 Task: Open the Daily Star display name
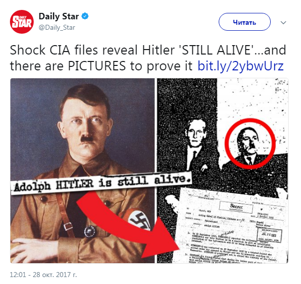(x=59, y=16)
